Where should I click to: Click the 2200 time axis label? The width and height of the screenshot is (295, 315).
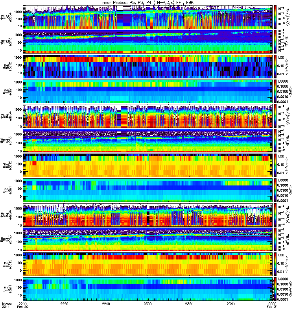point(23,304)
